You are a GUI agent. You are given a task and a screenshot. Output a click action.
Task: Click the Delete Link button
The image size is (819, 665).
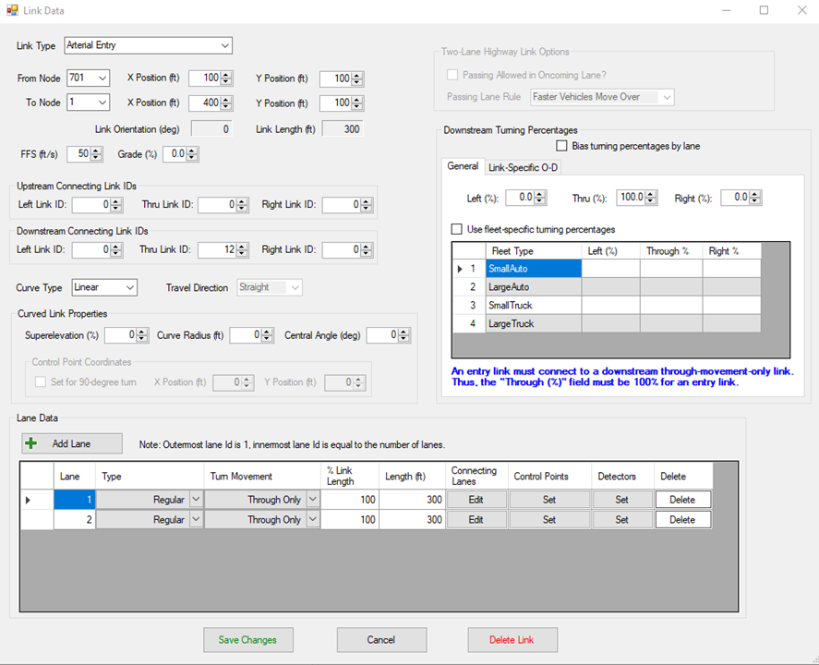click(x=512, y=640)
